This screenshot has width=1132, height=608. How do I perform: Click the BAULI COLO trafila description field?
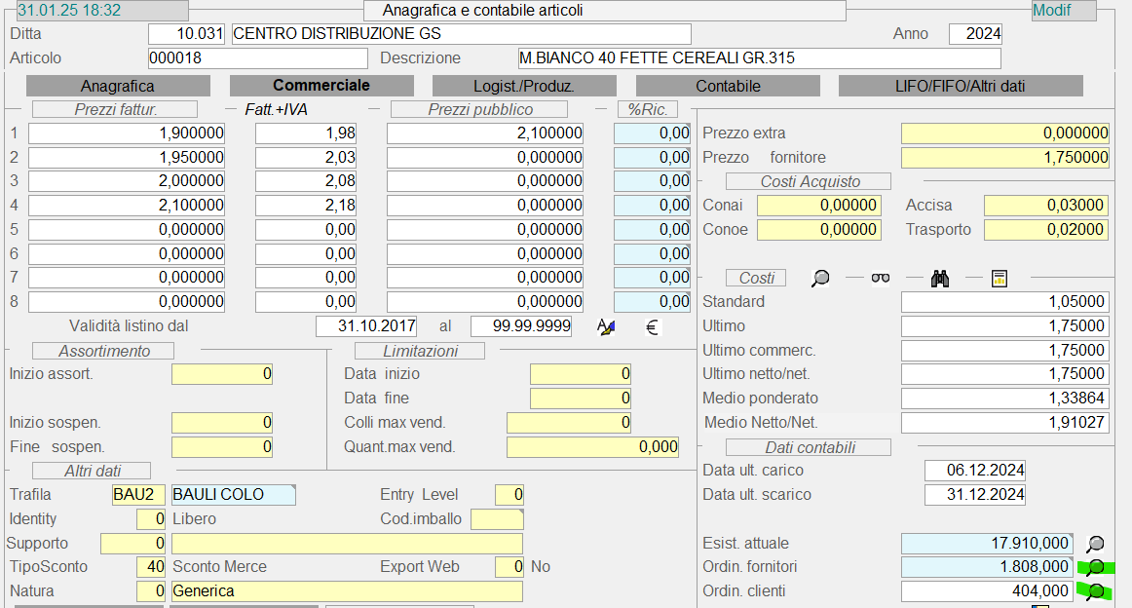coord(233,495)
